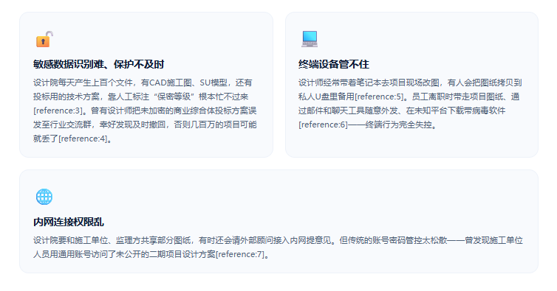Click the globe network icon
Image resolution: width=557 pixels, height=291 pixels.
click(x=44, y=197)
